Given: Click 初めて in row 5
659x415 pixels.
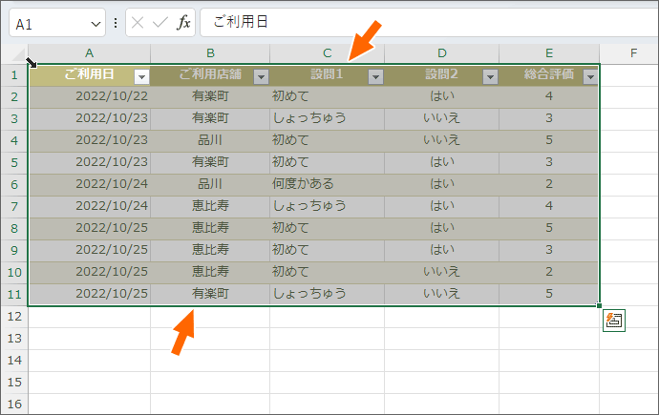Looking at the screenshot, I should 327,162.
